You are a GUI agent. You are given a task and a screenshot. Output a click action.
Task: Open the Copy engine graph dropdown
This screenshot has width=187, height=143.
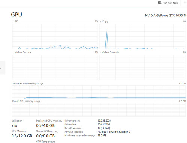point(100,21)
